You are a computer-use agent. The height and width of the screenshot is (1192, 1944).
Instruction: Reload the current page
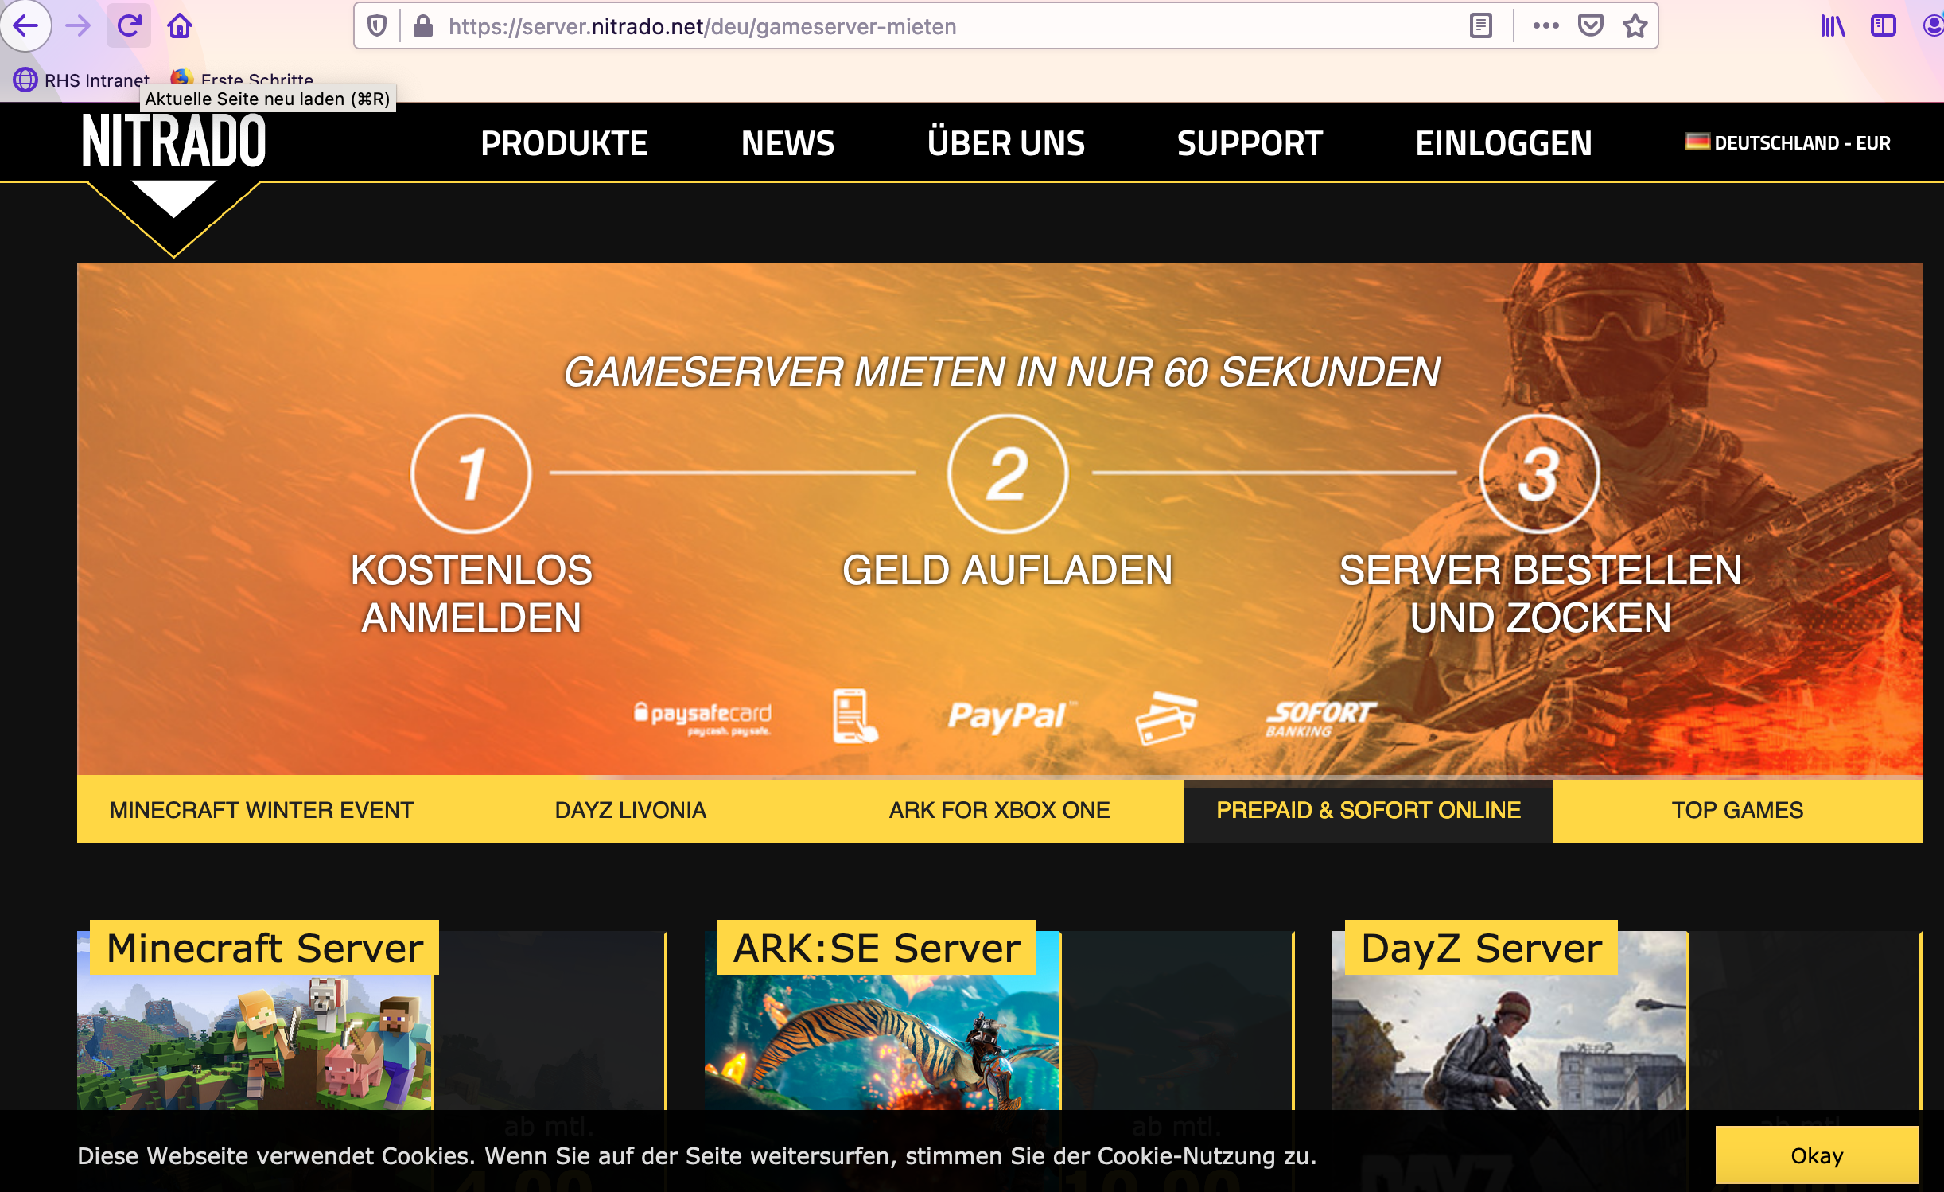pos(129,26)
